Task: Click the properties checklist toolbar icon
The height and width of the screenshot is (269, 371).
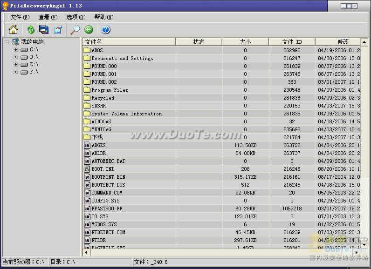Action: click(x=58, y=30)
